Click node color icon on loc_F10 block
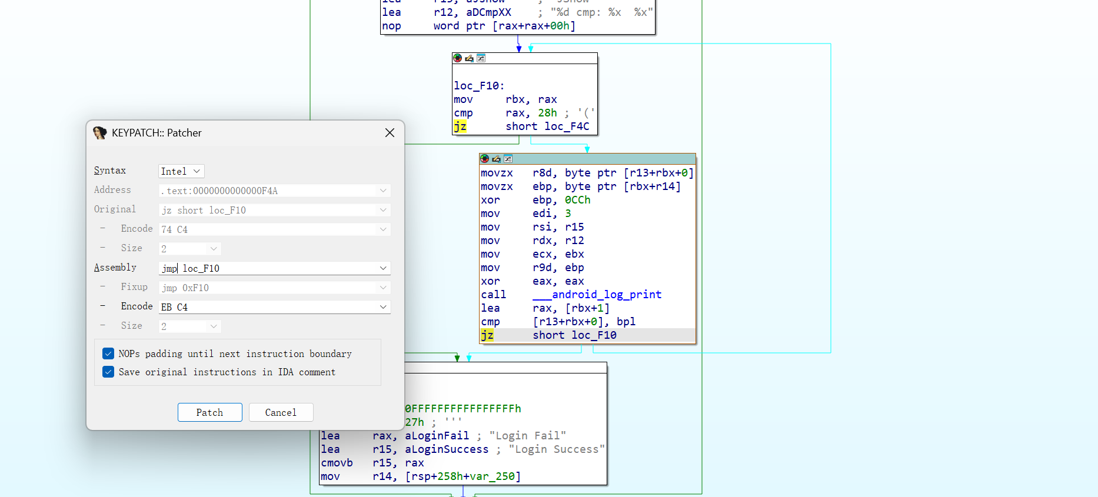Viewport: 1098px width, 497px height. pyautogui.click(x=457, y=58)
